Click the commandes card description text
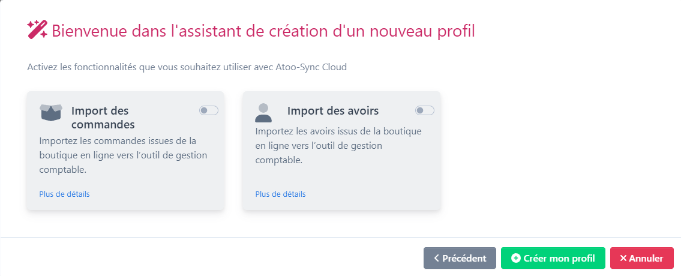Screen dimensions: 681x276 click(124, 155)
